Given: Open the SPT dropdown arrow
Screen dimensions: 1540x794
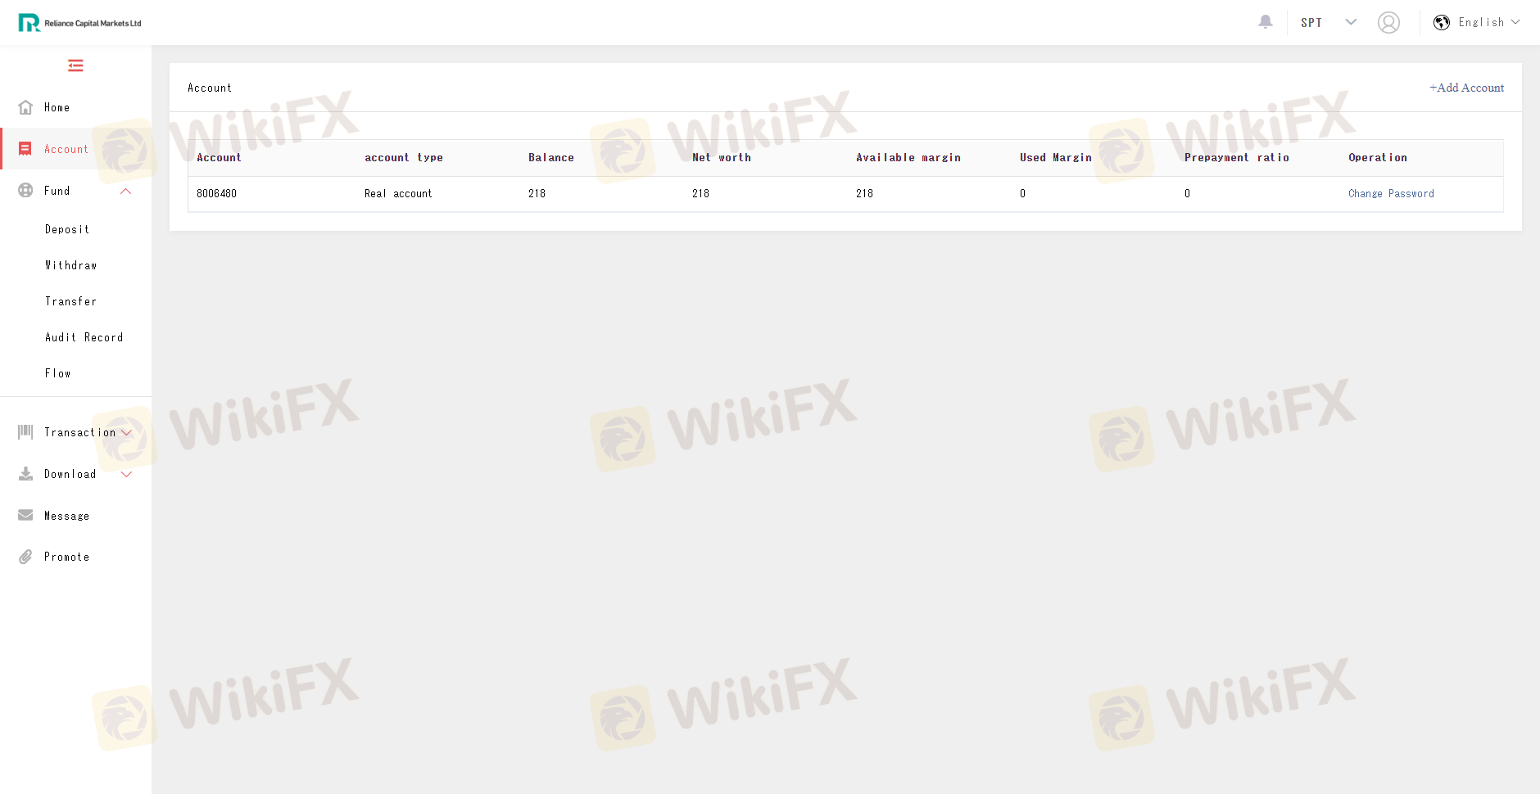Looking at the screenshot, I should [x=1351, y=22].
